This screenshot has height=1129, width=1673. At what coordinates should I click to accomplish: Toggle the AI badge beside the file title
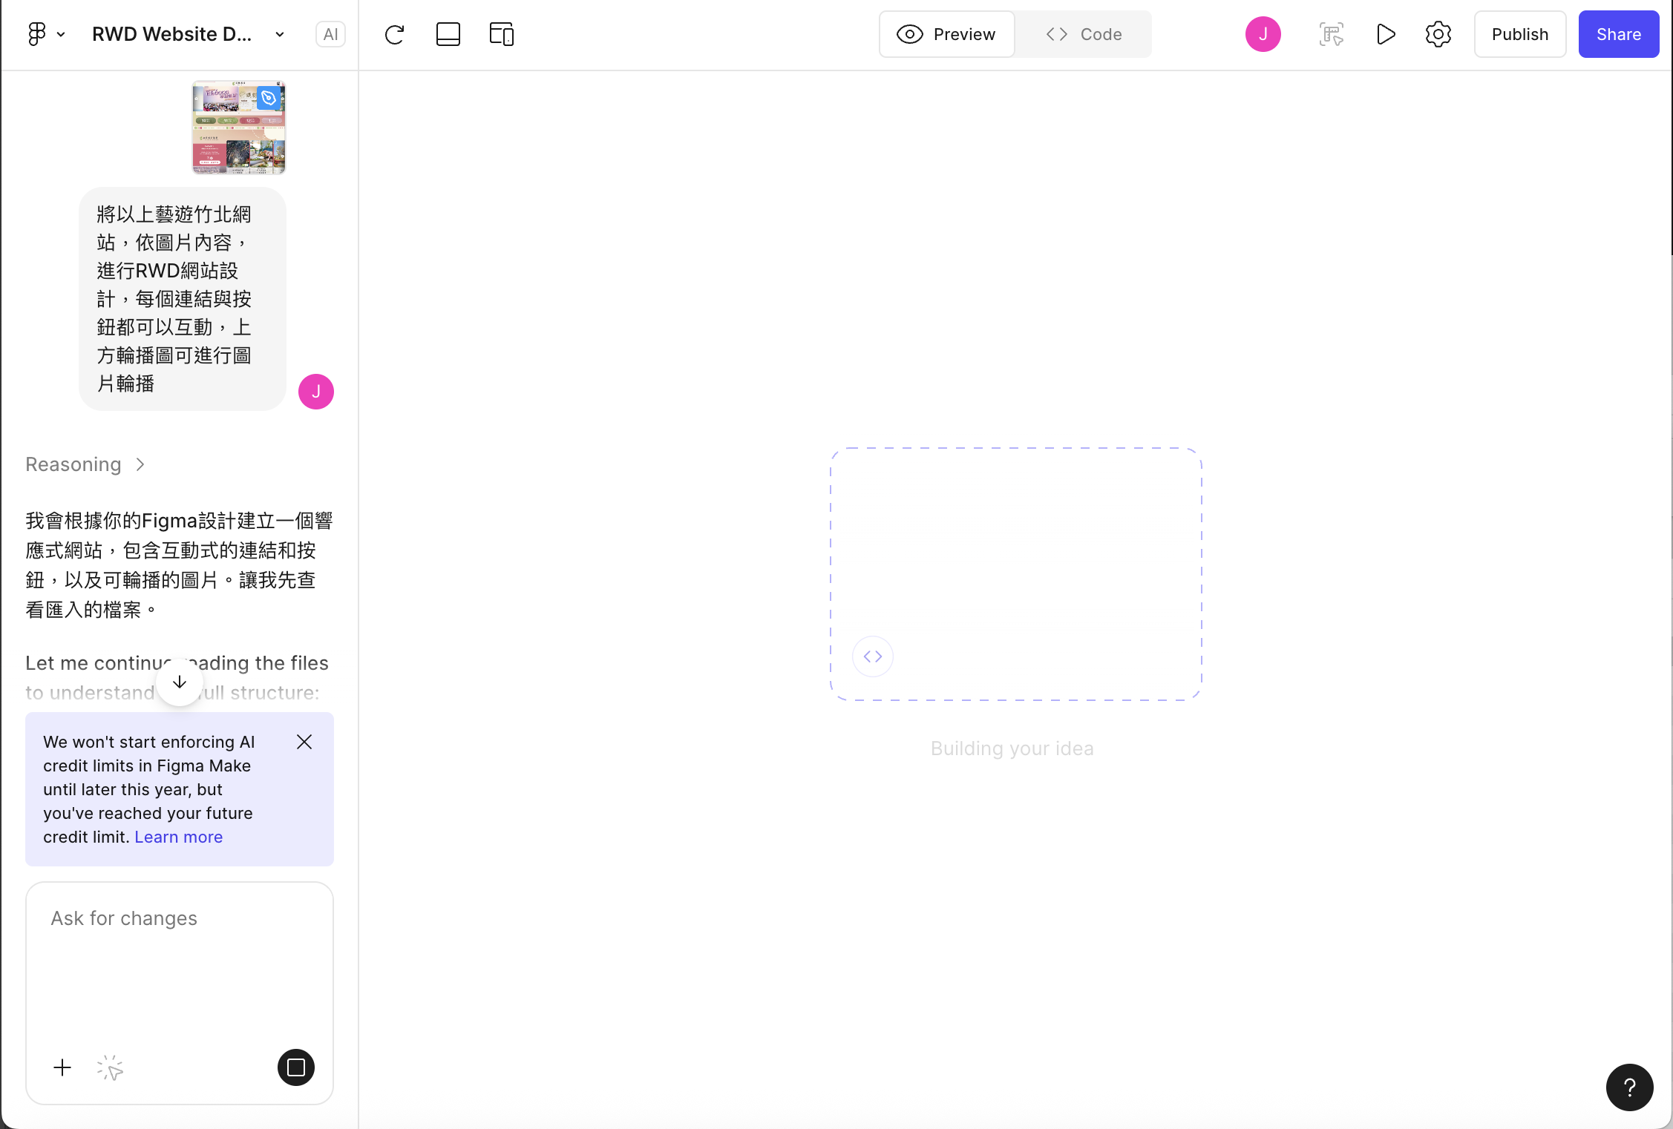click(330, 34)
